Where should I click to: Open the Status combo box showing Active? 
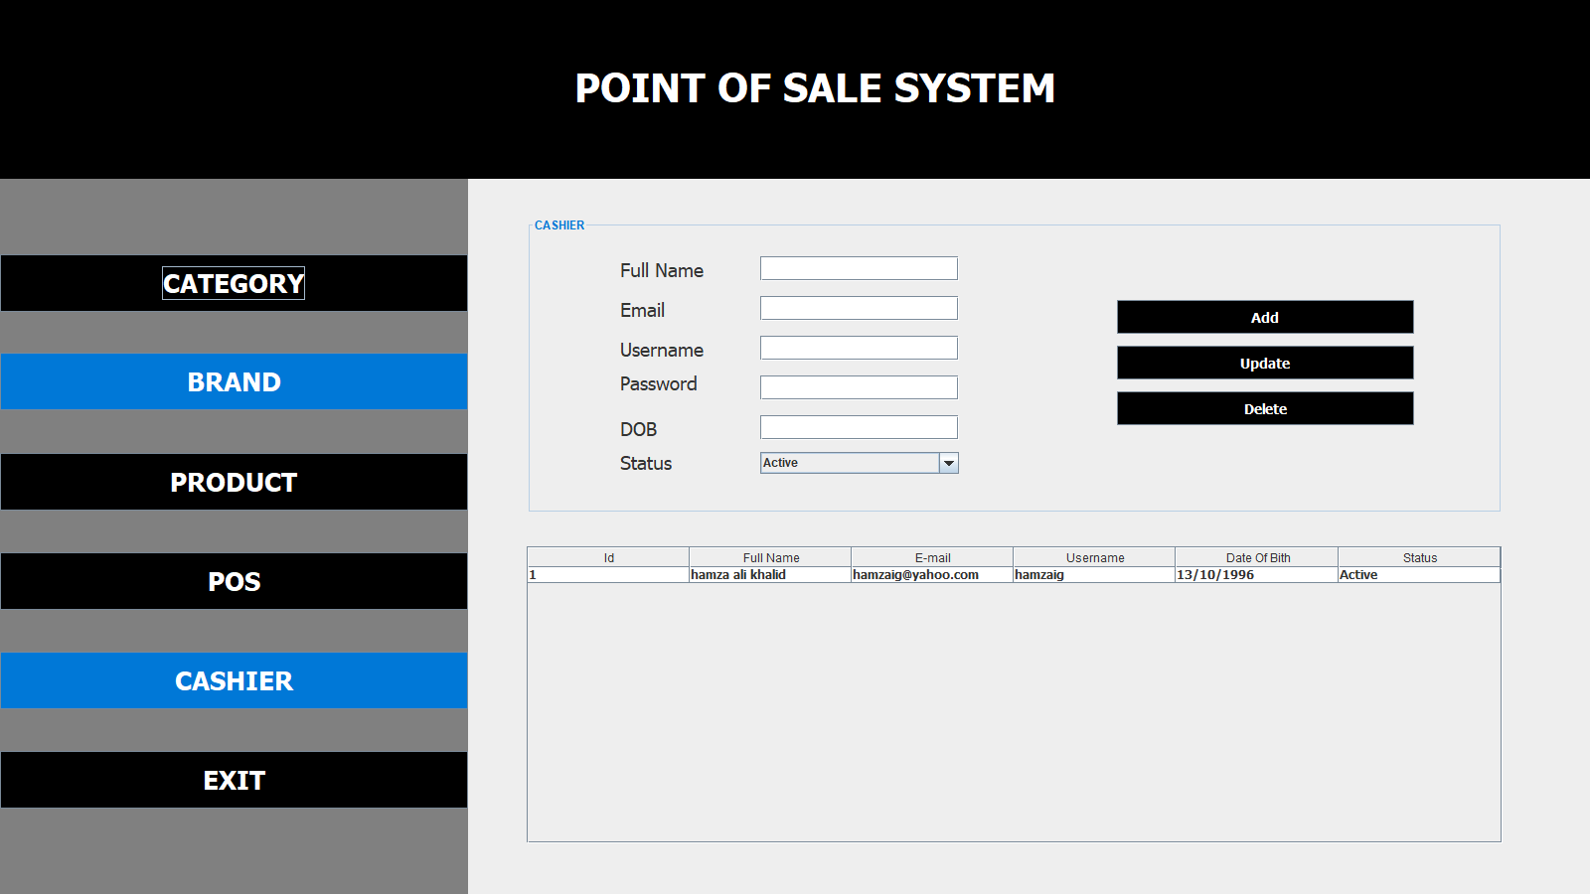[850, 463]
